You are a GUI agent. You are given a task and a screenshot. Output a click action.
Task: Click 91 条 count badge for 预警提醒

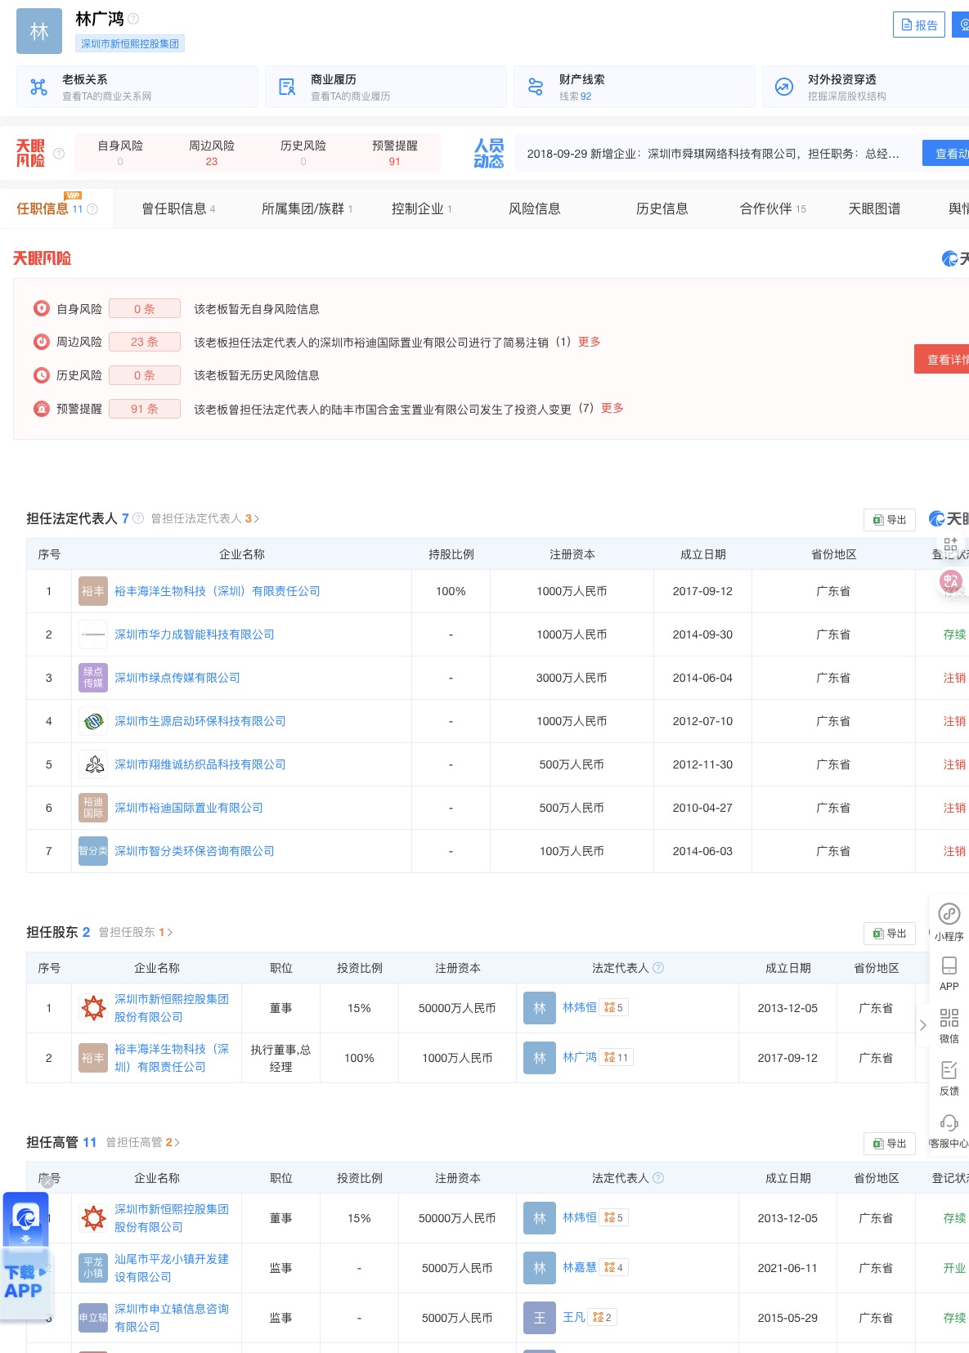tap(145, 409)
